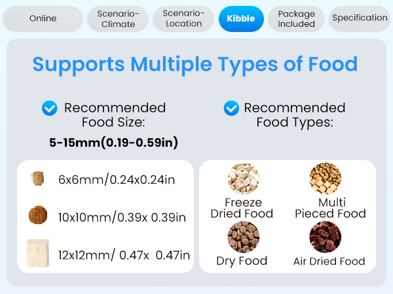
Task: Click the Recommended Food Types checkmark icon
Action: (x=231, y=108)
